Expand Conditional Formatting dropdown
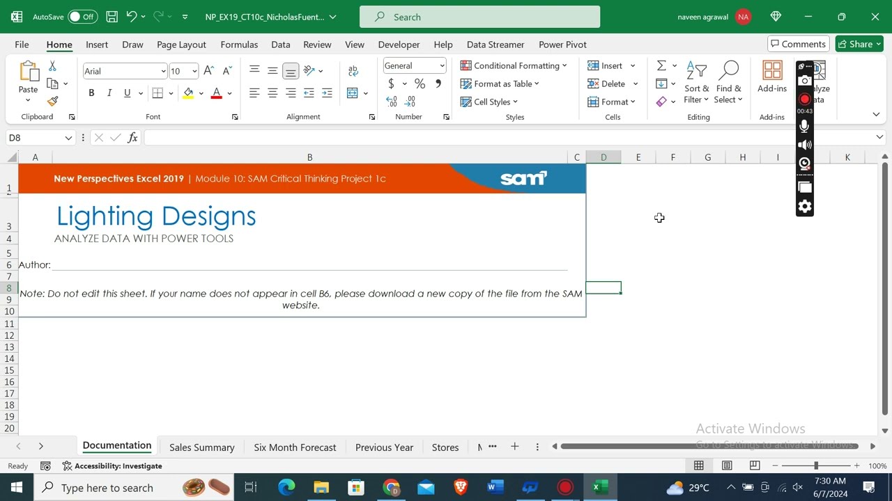Screen dimensions: 892x501 coord(564,65)
